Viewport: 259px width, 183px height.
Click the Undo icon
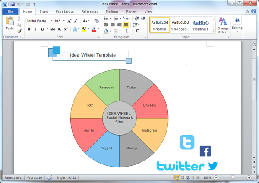tap(19, 4)
